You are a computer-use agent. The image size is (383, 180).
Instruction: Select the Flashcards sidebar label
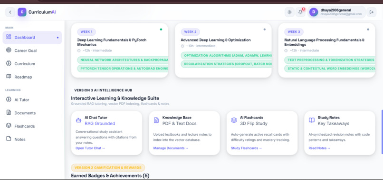point(24,126)
